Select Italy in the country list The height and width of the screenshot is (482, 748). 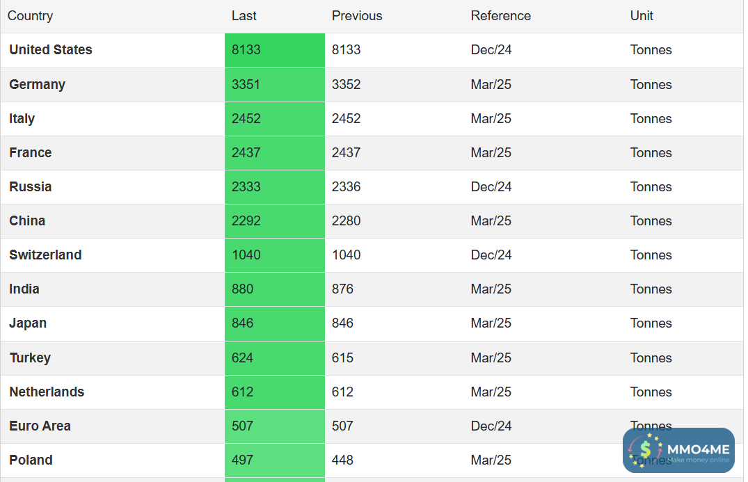22,119
